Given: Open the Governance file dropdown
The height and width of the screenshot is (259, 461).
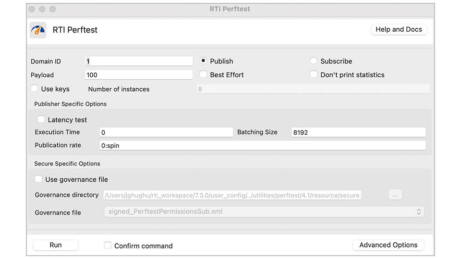Looking at the screenshot, I should (264, 212).
